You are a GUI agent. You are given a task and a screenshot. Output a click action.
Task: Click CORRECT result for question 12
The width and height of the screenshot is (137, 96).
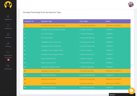pyautogui.click(x=109, y=63)
